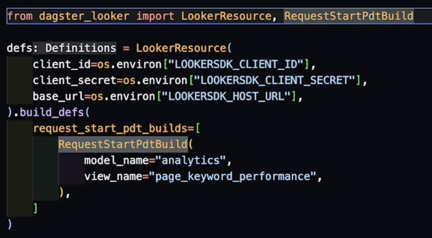Click the "LOOKERSDK_CLIENT_SECRET" string
This screenshot has width=432, height=238.
point(274,81)
